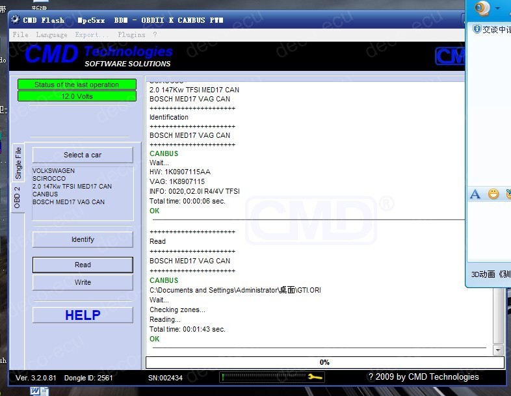Image resolution: width=511 pixels, height=396 pixels.
Task: Switch to the OBD 2 tab
Action: (18, 198)
